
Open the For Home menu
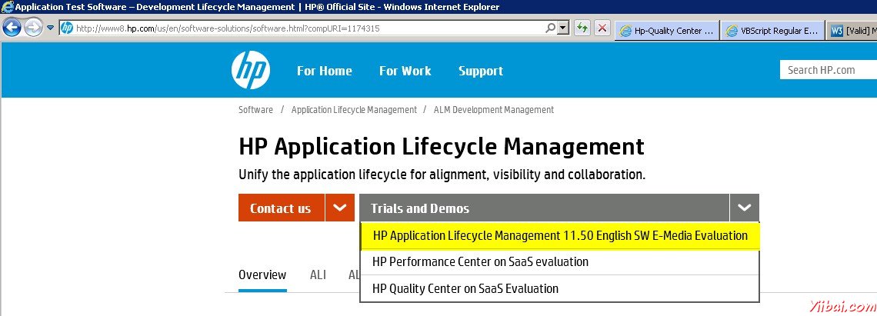[x=324, y=71]
